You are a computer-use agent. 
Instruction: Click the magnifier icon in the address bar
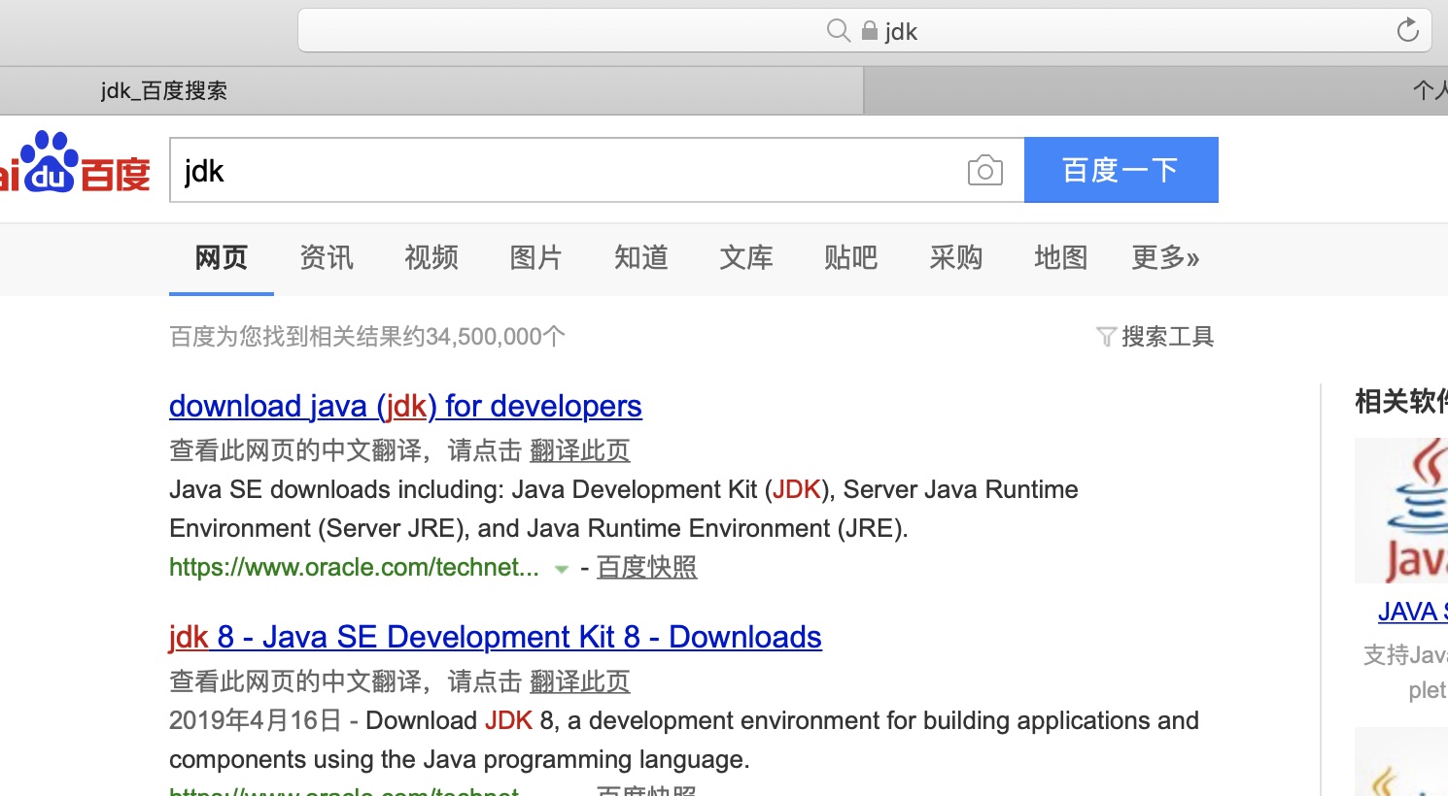coord(837,30)
